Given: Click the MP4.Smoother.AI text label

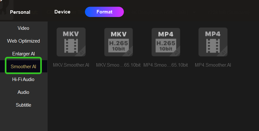Looking at the screenshot, I should coord(213,65).
